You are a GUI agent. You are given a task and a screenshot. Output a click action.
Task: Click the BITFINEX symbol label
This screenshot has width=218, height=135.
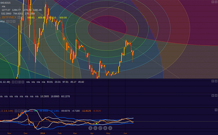(9, 17)
